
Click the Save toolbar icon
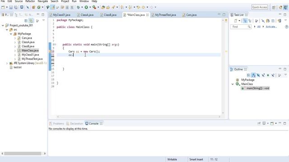(x=11, y=7)
